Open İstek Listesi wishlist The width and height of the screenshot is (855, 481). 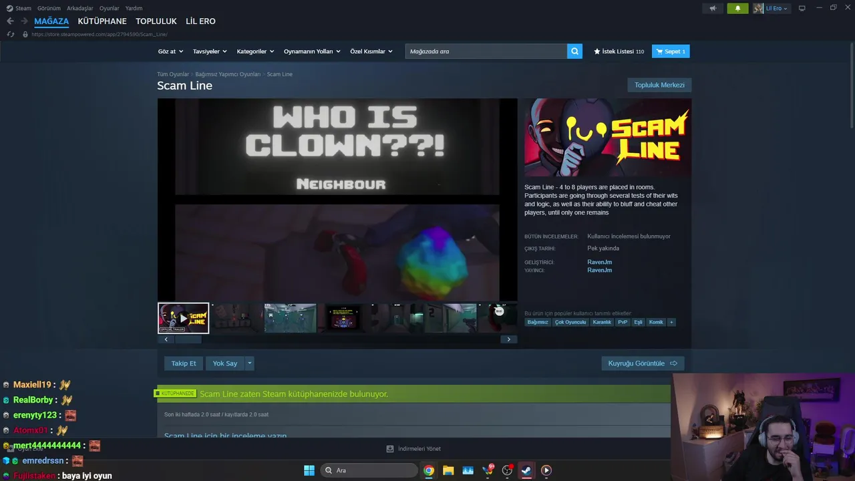coord(619,51)
